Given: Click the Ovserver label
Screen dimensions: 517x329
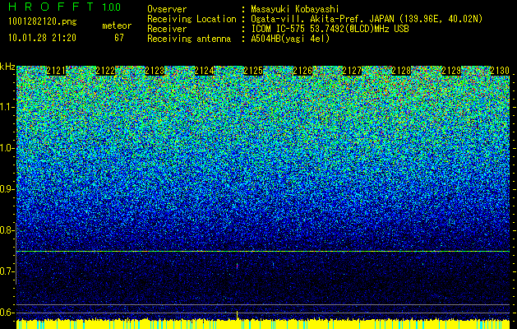Looking at the screenshot, I should click(167, 9).
